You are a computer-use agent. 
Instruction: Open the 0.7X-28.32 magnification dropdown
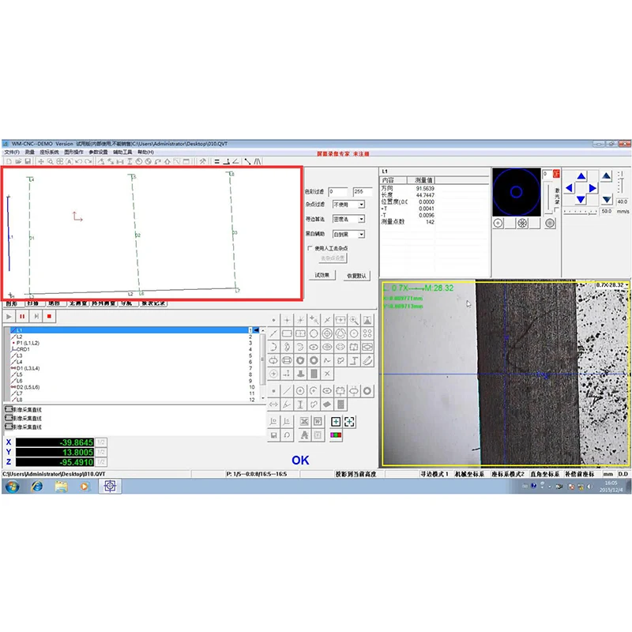click(x=628, y=284)
